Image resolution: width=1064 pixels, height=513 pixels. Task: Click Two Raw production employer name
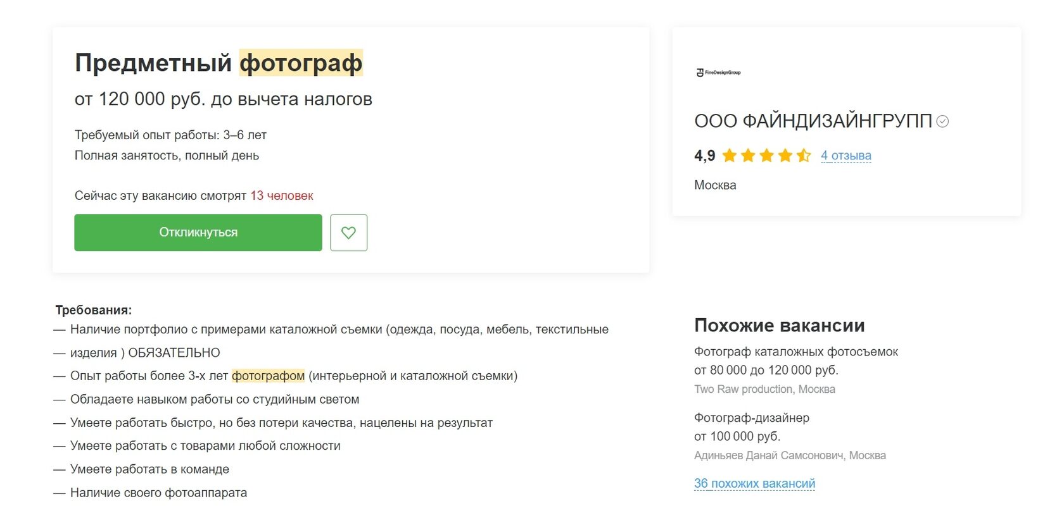coord(744,390)
